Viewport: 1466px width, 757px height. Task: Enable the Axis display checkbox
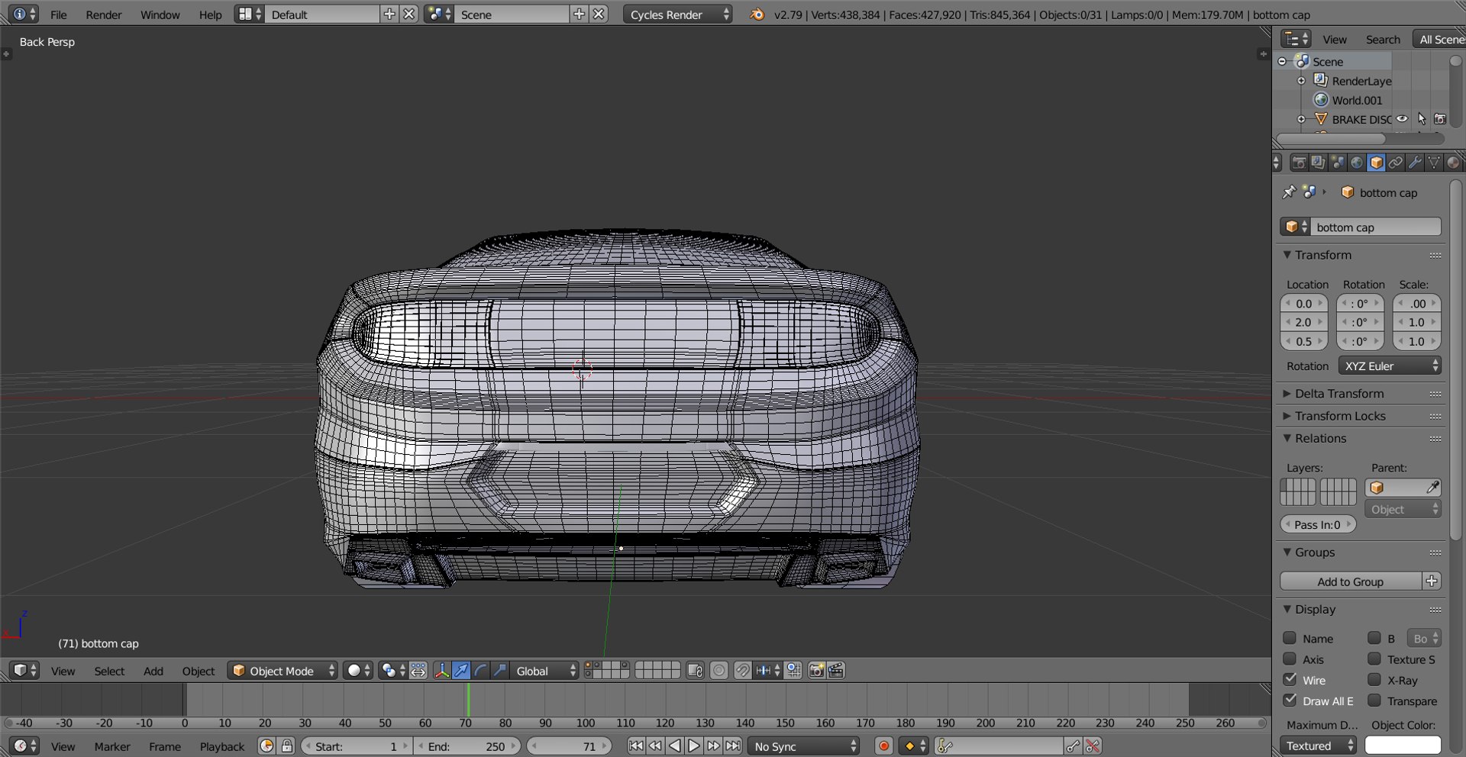coord(1290,659)
